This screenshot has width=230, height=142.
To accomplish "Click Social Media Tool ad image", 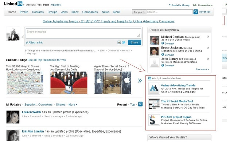I will [x=154, y=104].
